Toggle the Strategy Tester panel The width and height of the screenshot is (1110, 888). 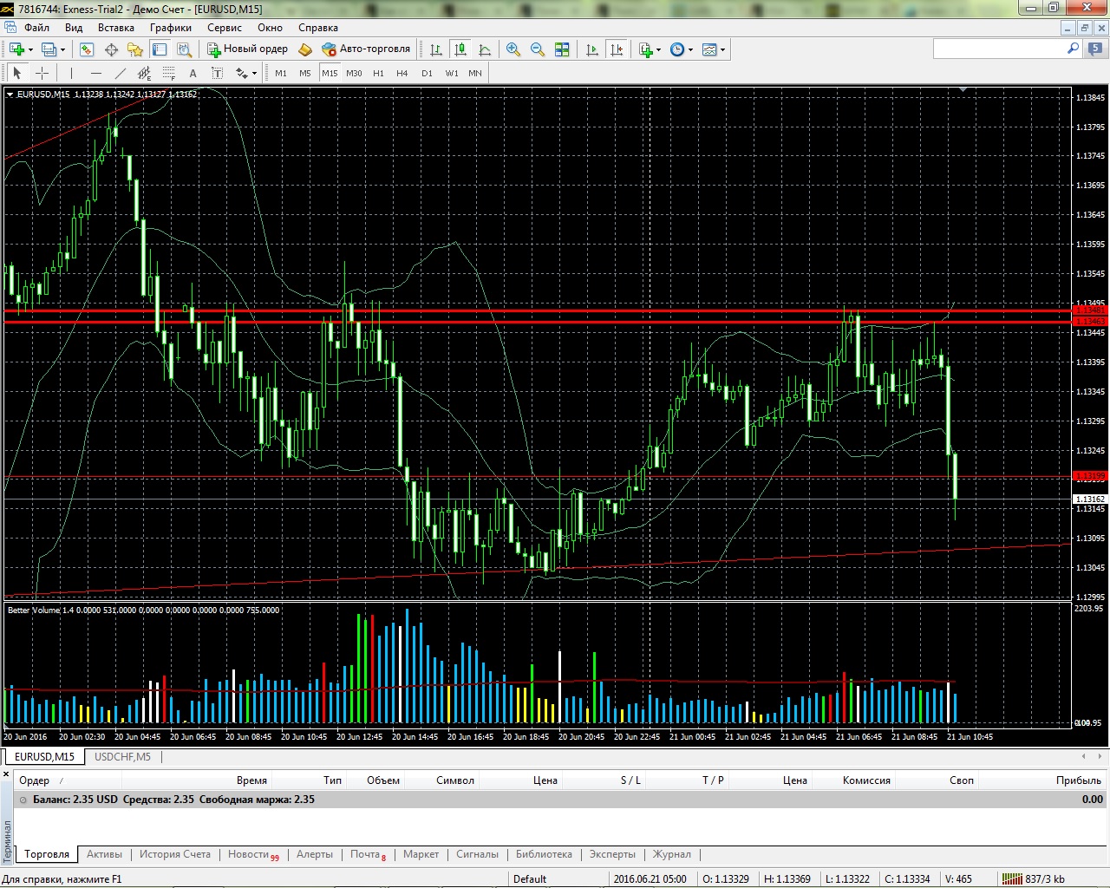click(x=184, y=49)
